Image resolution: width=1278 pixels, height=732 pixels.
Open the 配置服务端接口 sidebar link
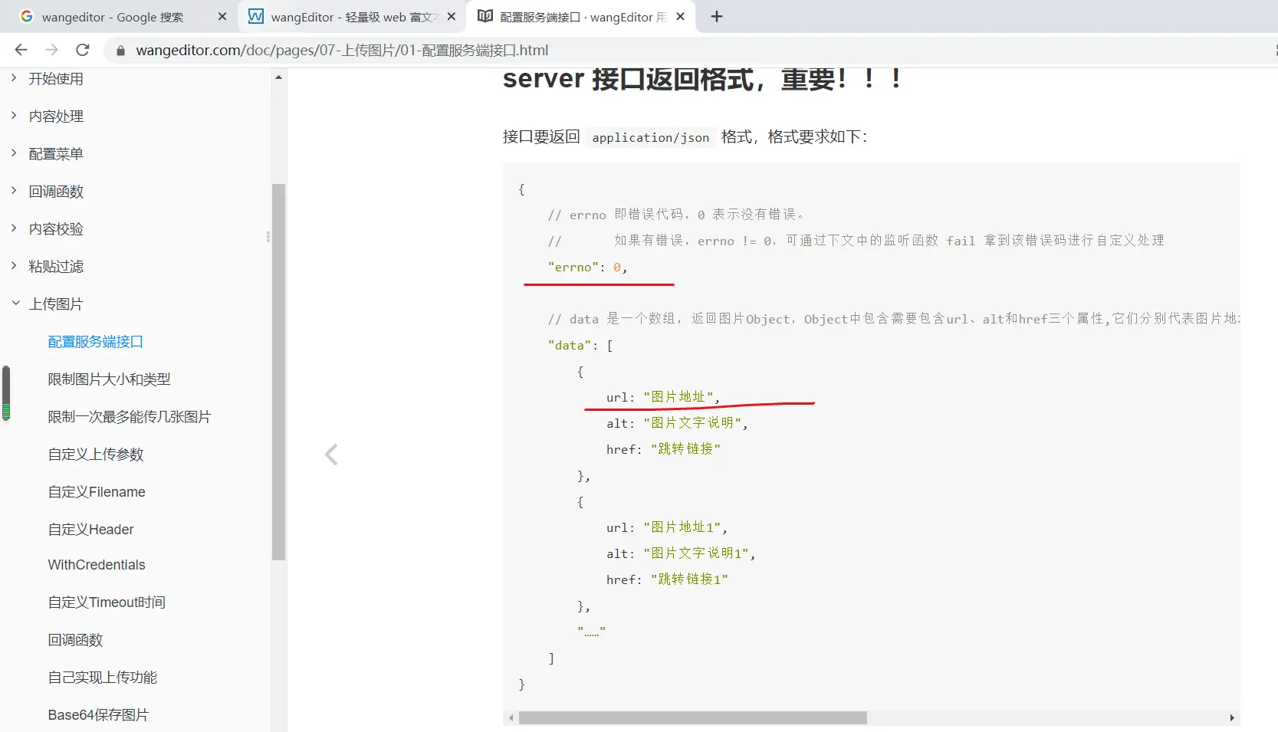(96, 342)
